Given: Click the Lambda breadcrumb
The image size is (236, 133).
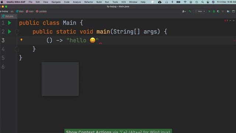Looking at the screenshot, I should pyautogui.click(x=41, y=11).
